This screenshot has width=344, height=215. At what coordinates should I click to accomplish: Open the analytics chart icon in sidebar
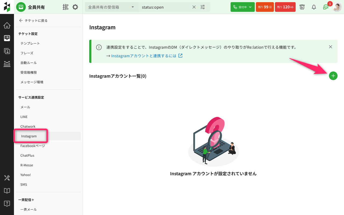(7, 64)
